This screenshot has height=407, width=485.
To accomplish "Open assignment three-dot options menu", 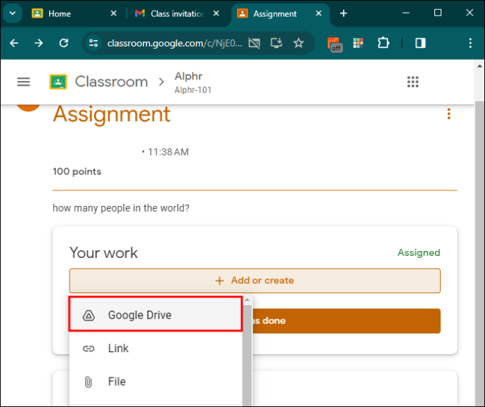I will tap(449, 114).
